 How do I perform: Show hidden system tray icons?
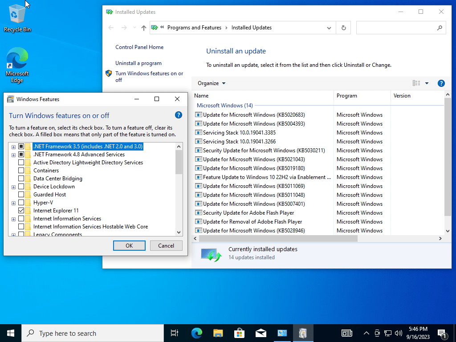coord(366,333)
